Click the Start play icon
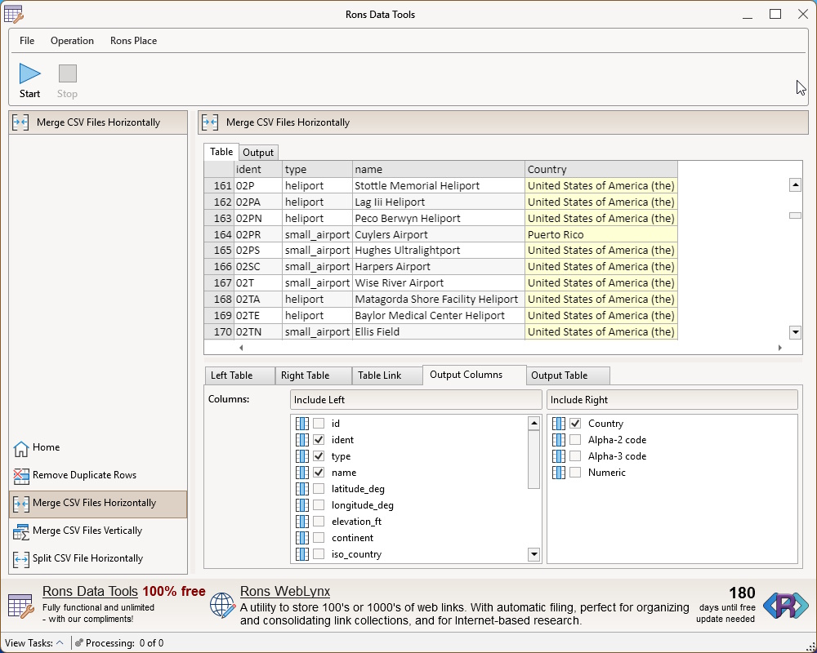The image size is (817, 653). (x=29, y=73)
